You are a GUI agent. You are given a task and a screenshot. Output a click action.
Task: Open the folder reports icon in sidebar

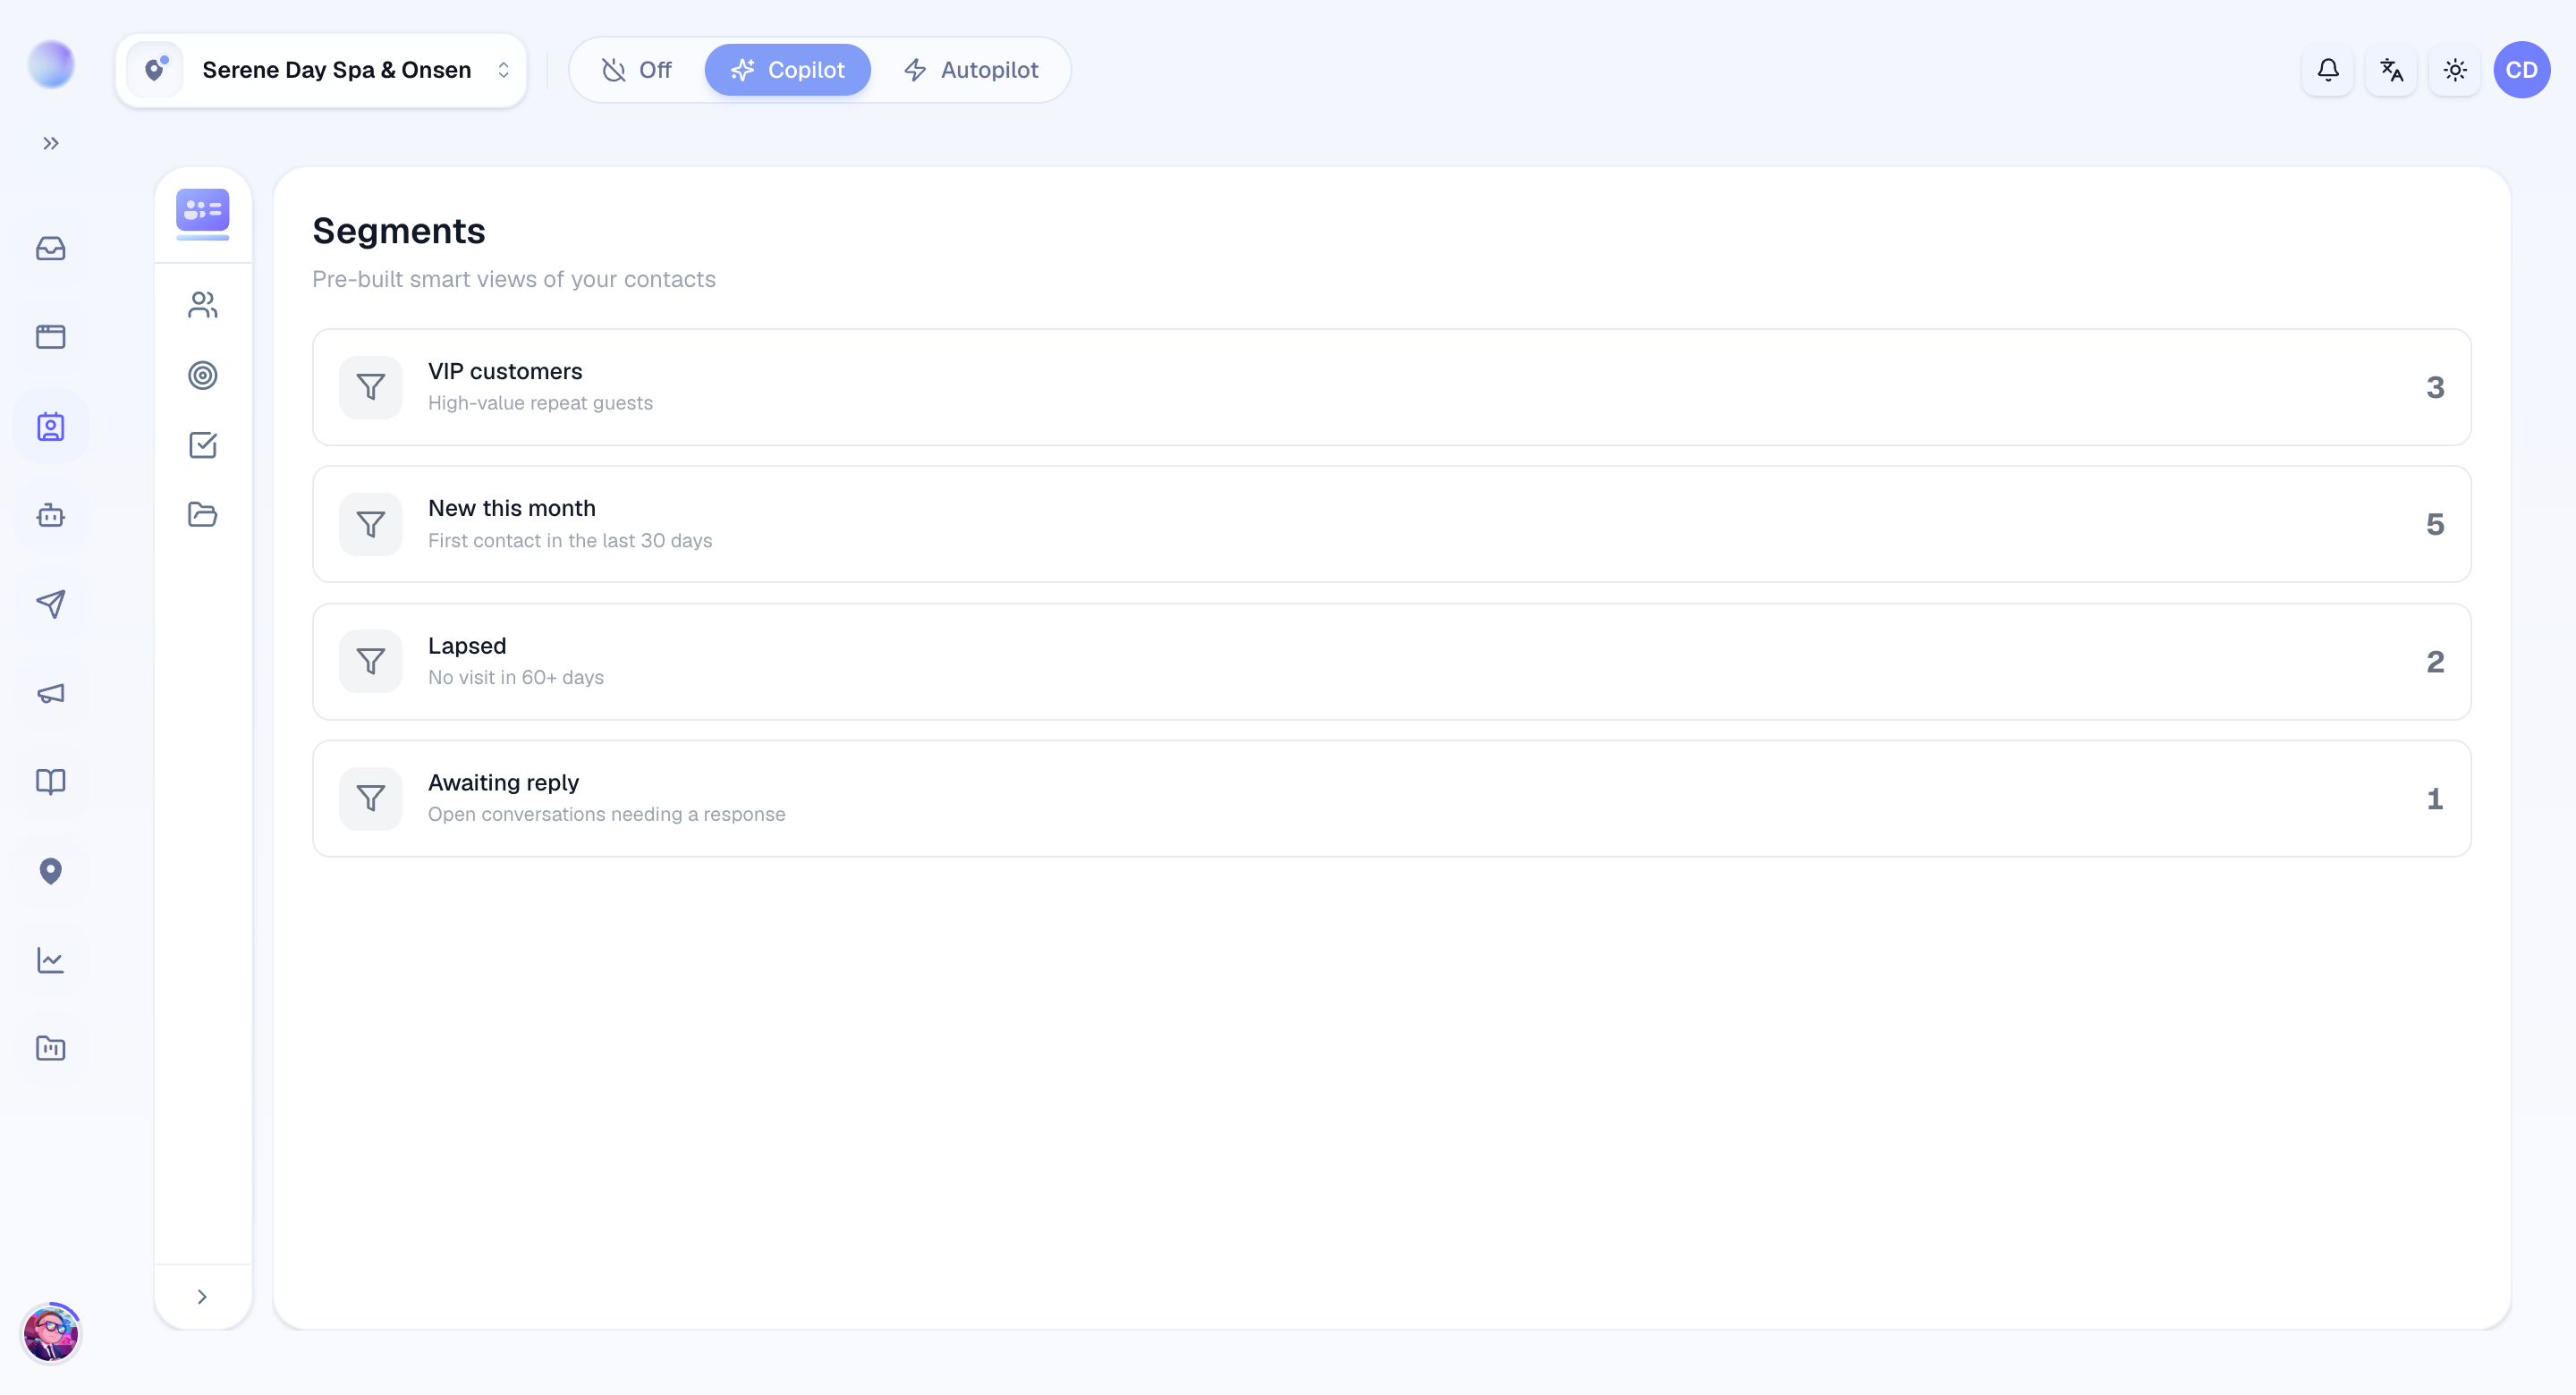coord(51,1048)
